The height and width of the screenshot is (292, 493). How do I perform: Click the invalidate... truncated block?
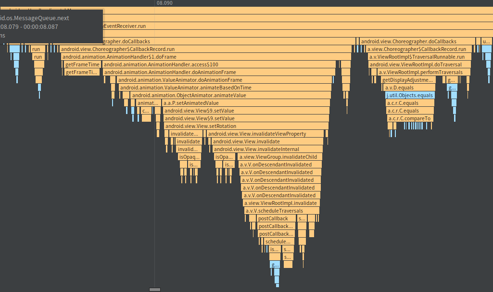tap(186, 134)
